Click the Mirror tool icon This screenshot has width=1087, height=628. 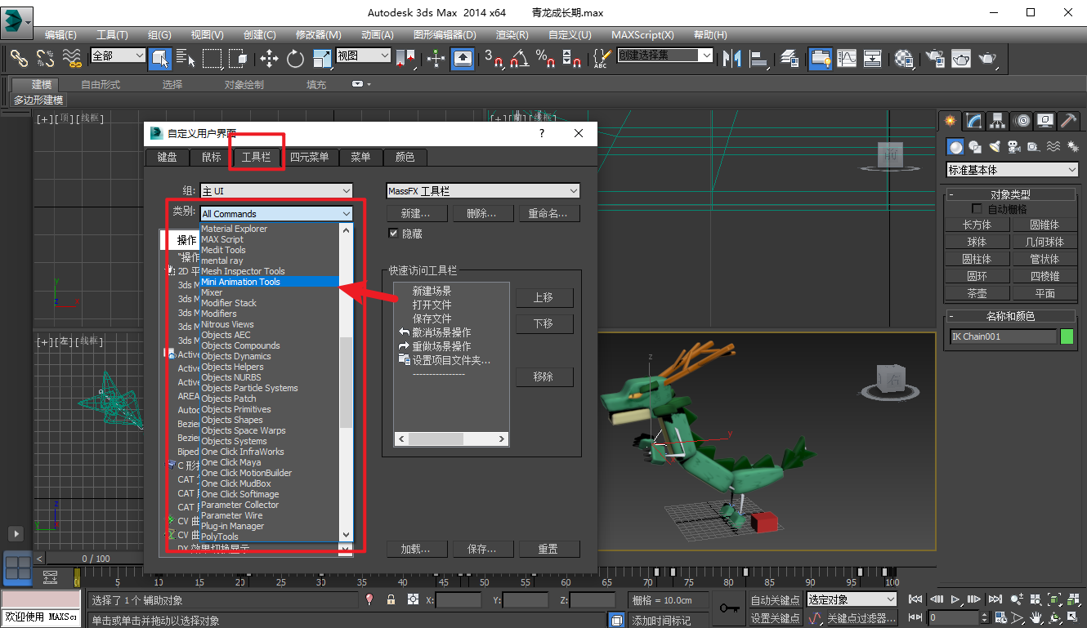click(732, 59)
